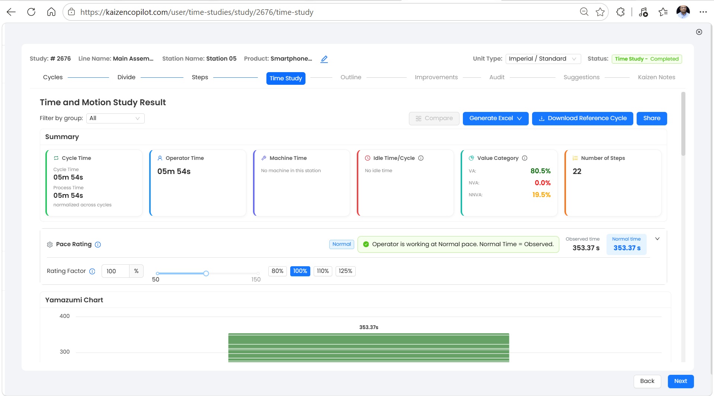Viewport: 714px width, 396px height.
Task: Click the browser back arrow
Action: [11, 12]
